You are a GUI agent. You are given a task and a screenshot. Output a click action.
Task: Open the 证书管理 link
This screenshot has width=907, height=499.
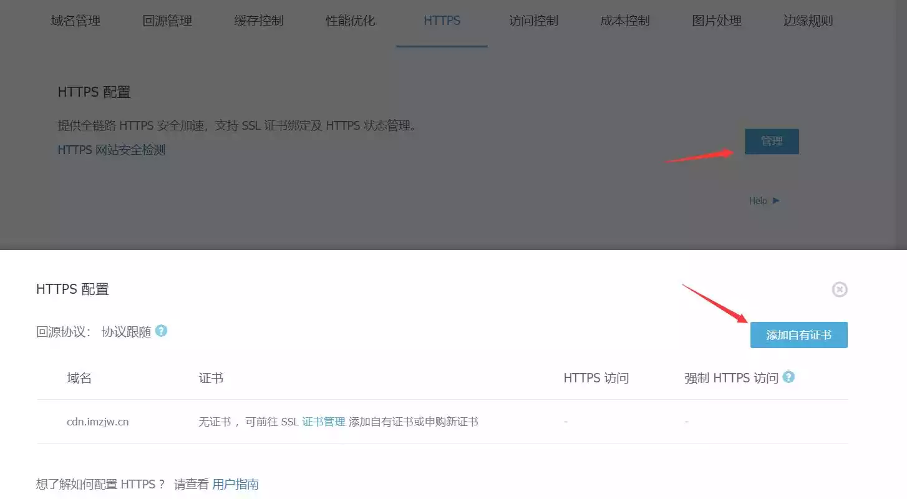pos(324,422)
